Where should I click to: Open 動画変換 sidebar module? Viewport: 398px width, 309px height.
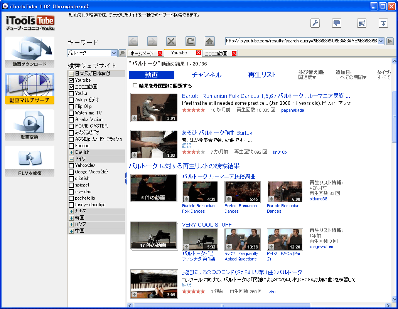pyautogui.click(x=30, y=125)
